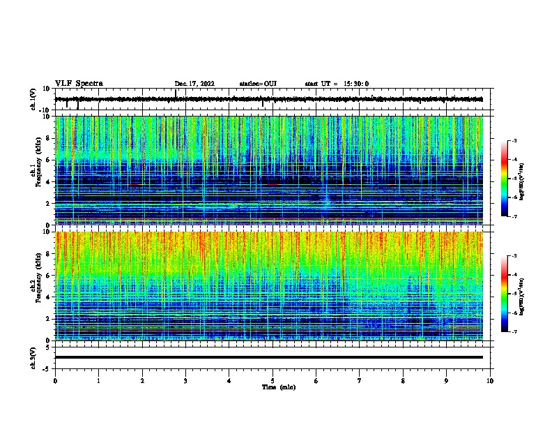
Task: Click the "8" kHz tick on ch.1 frequency axis
Action: [x=48, y=138]
